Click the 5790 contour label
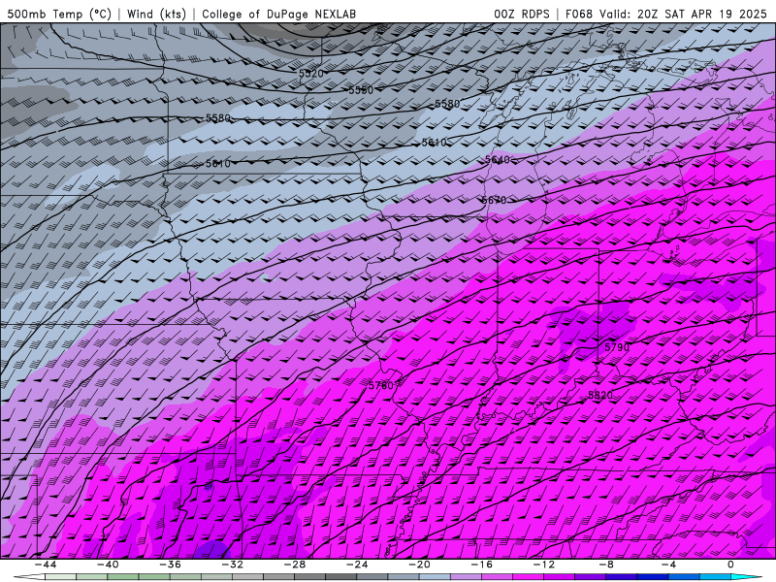The width and height of the screenshot is (776, 582). [x=617, y=347]
